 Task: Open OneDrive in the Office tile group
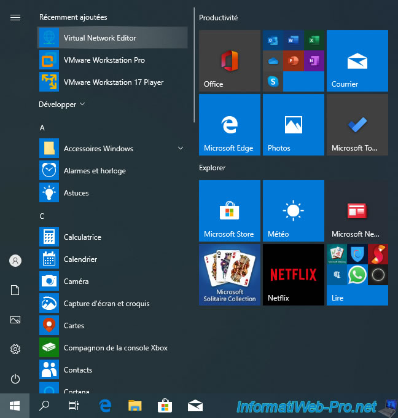tap(273, 61)
